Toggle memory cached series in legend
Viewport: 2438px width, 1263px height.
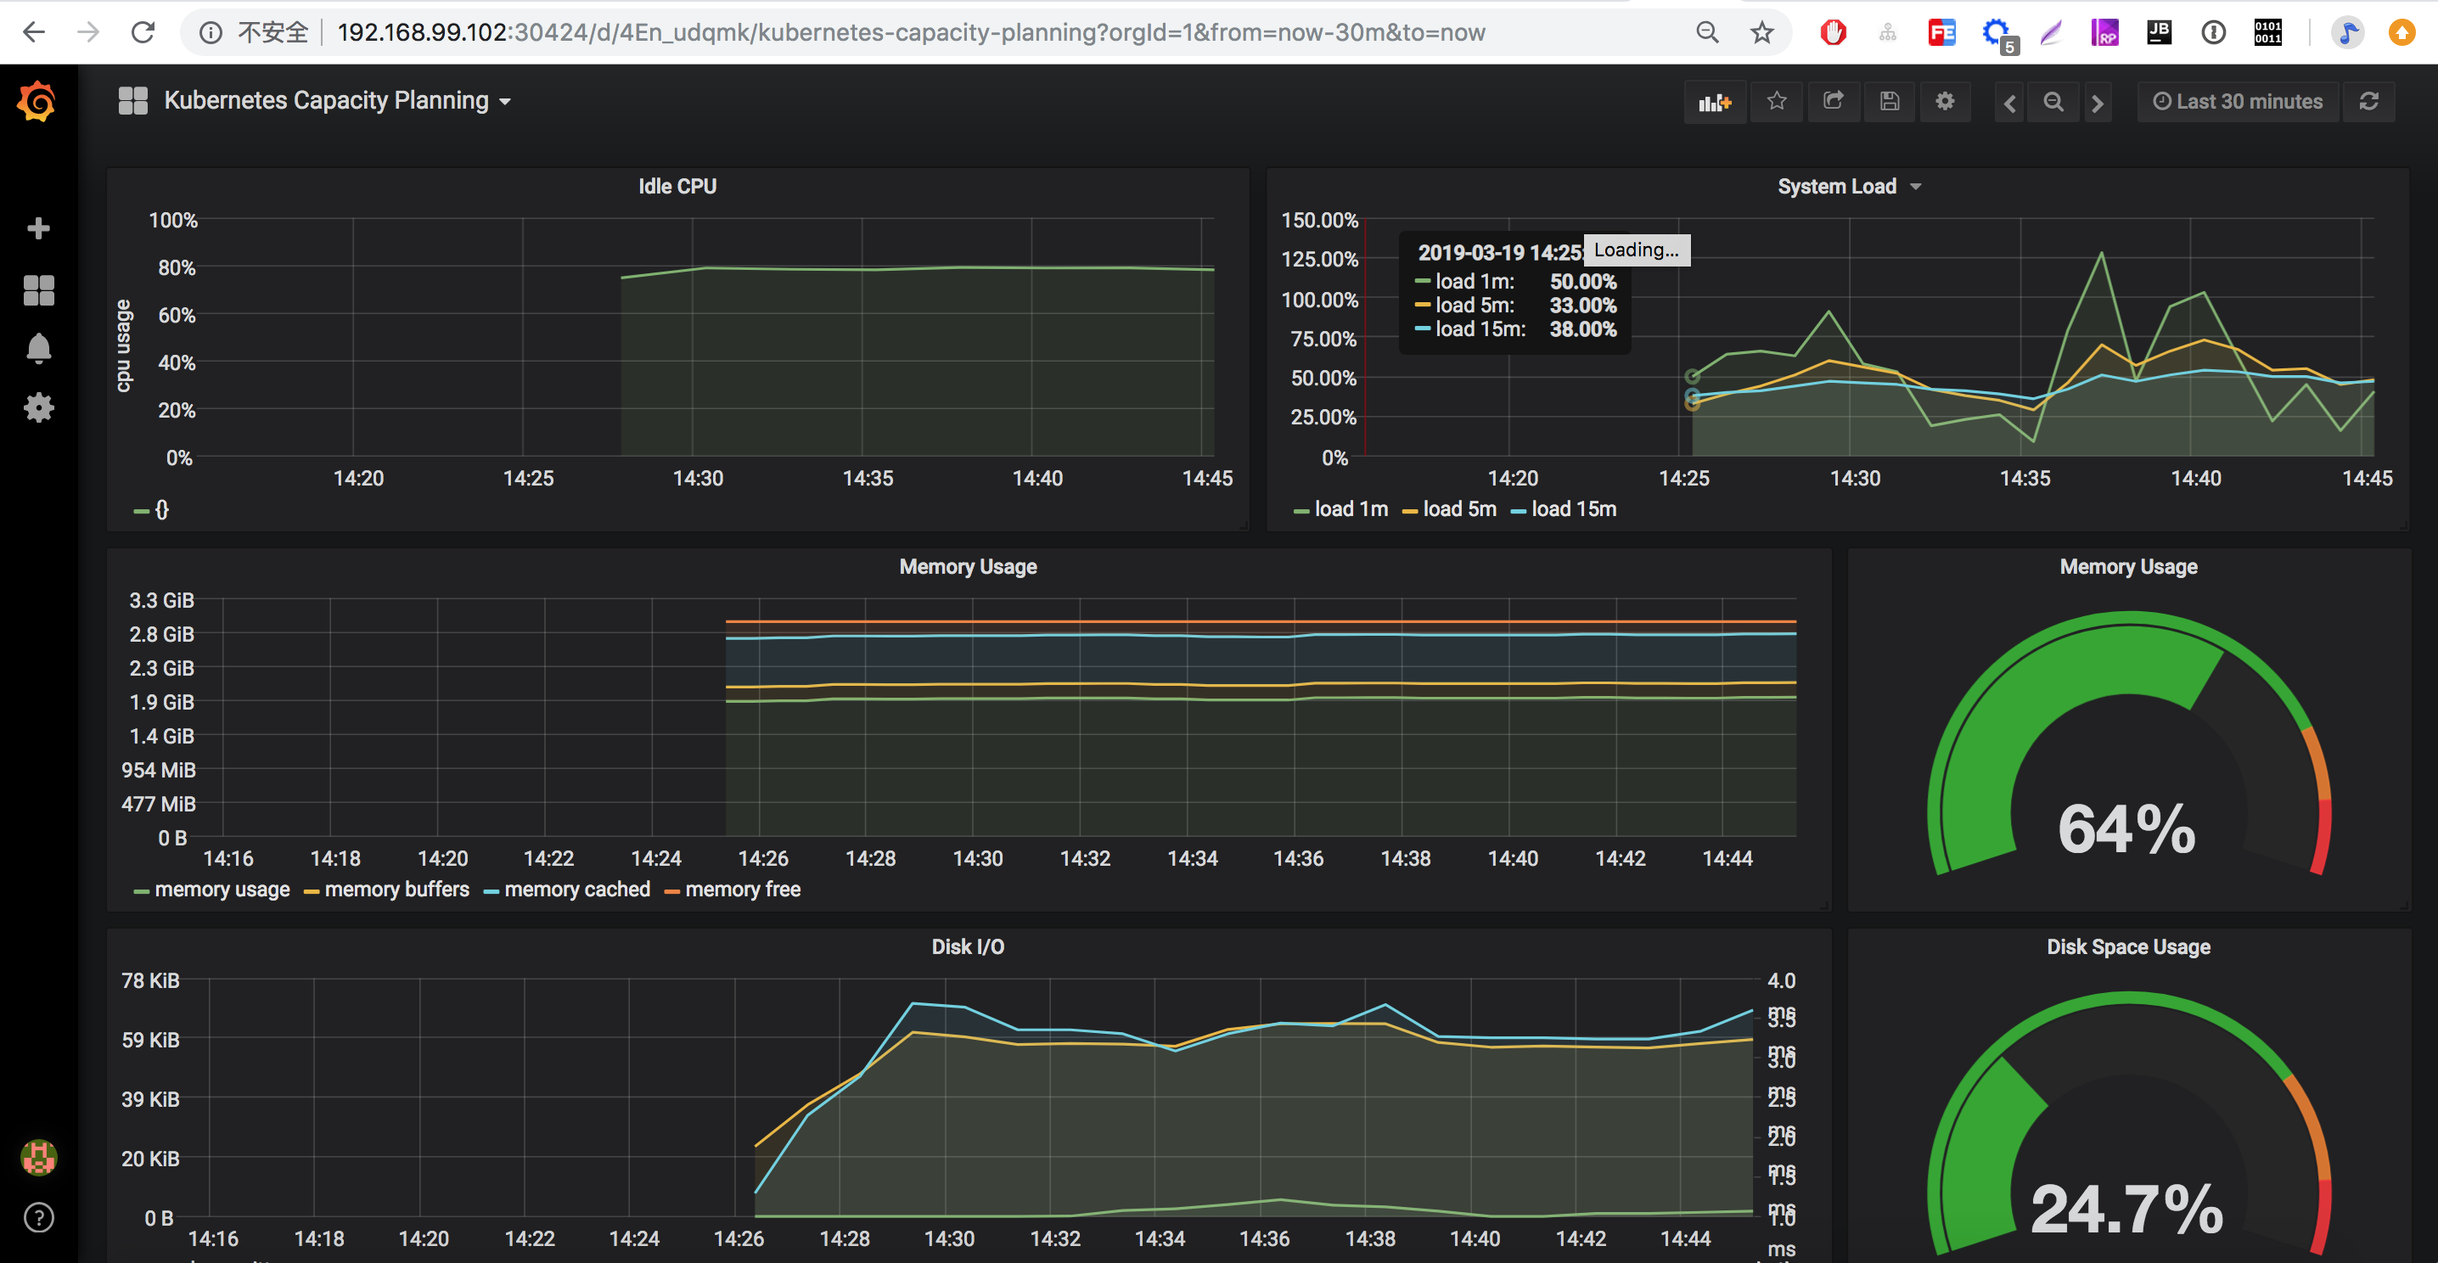[576, 890]
